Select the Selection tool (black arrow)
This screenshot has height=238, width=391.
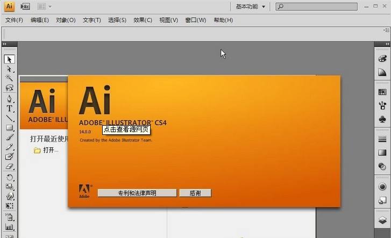pos(9,59)
